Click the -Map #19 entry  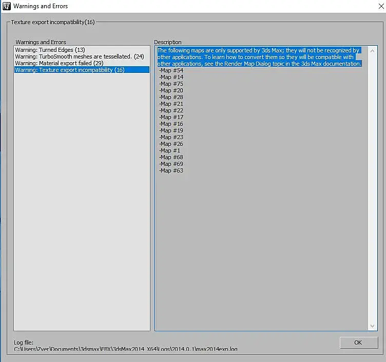[x=171, y=130]
